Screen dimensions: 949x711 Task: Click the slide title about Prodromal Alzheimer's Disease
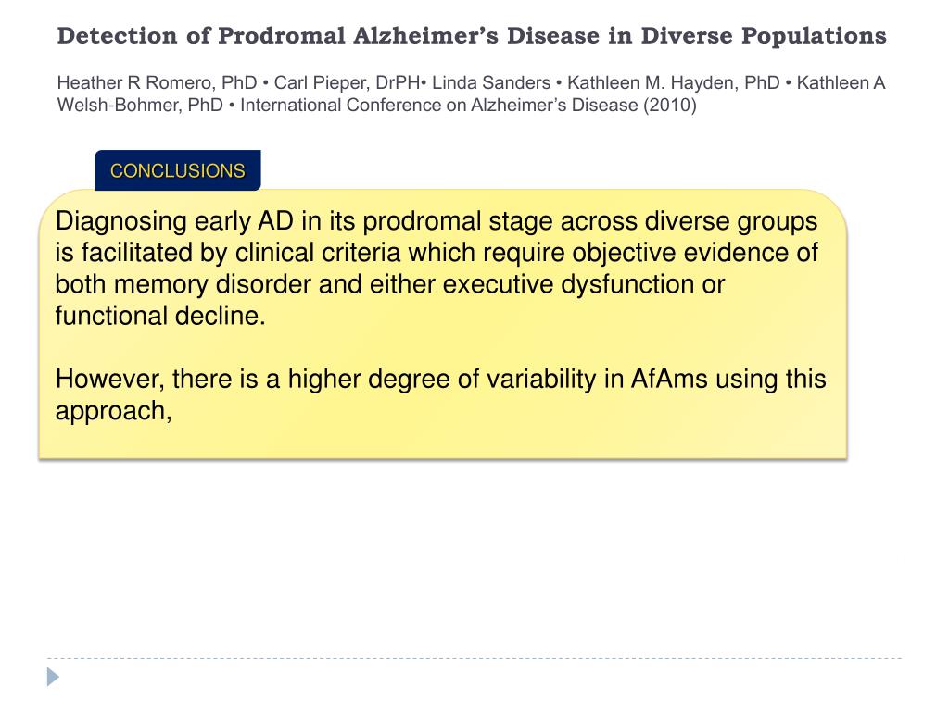pos(472,36)
